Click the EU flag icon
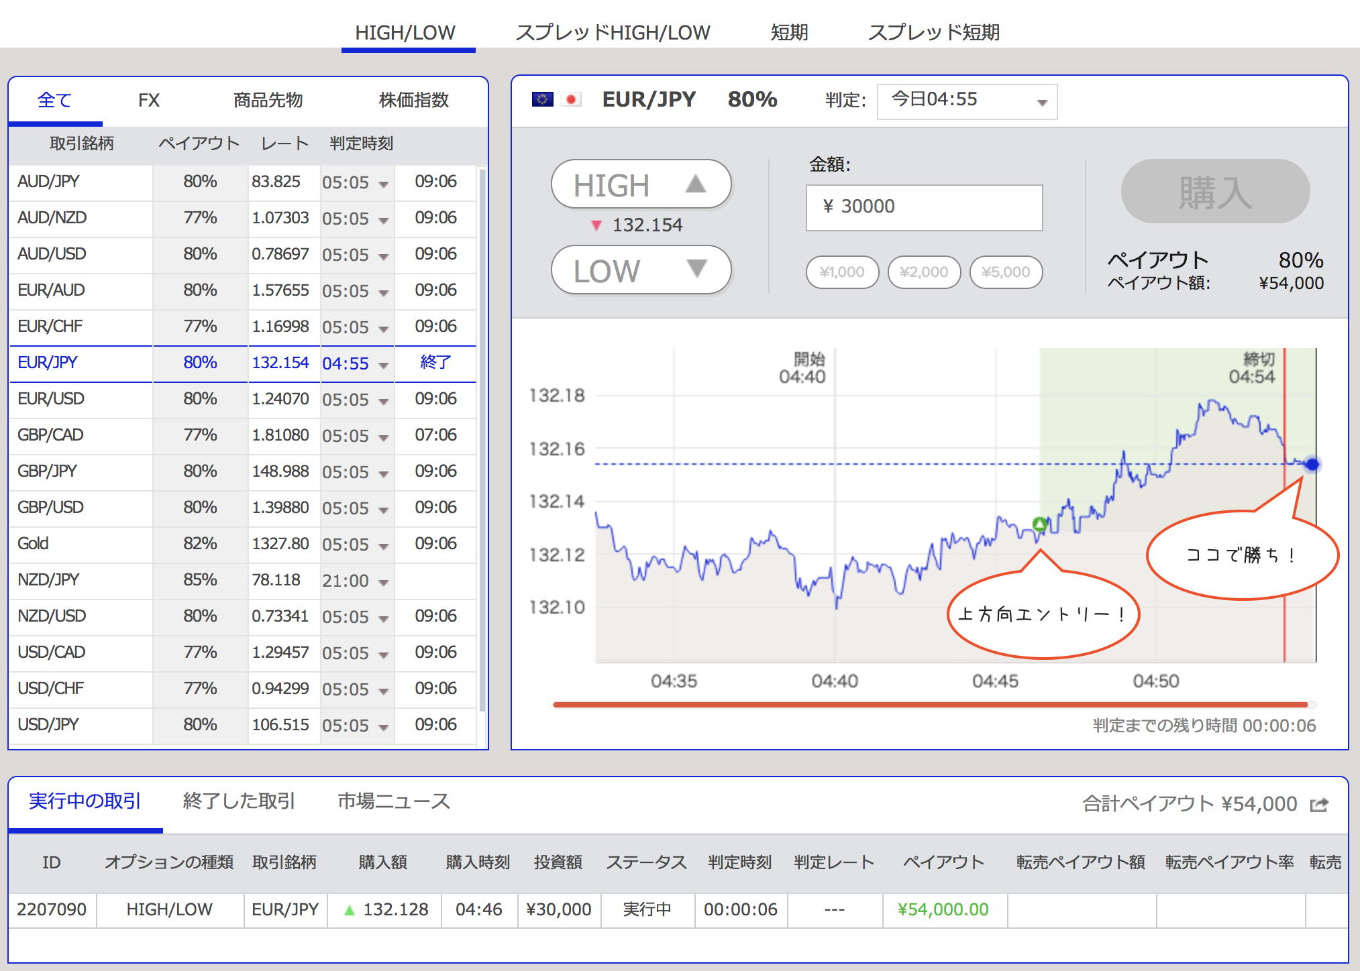Image resolution: width=1360 pixels, height=971 pixels. pos(542,100)
